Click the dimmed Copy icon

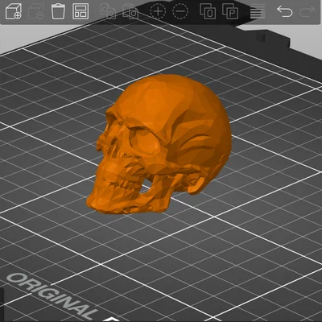pyautogui.click(x=108, y=11)
